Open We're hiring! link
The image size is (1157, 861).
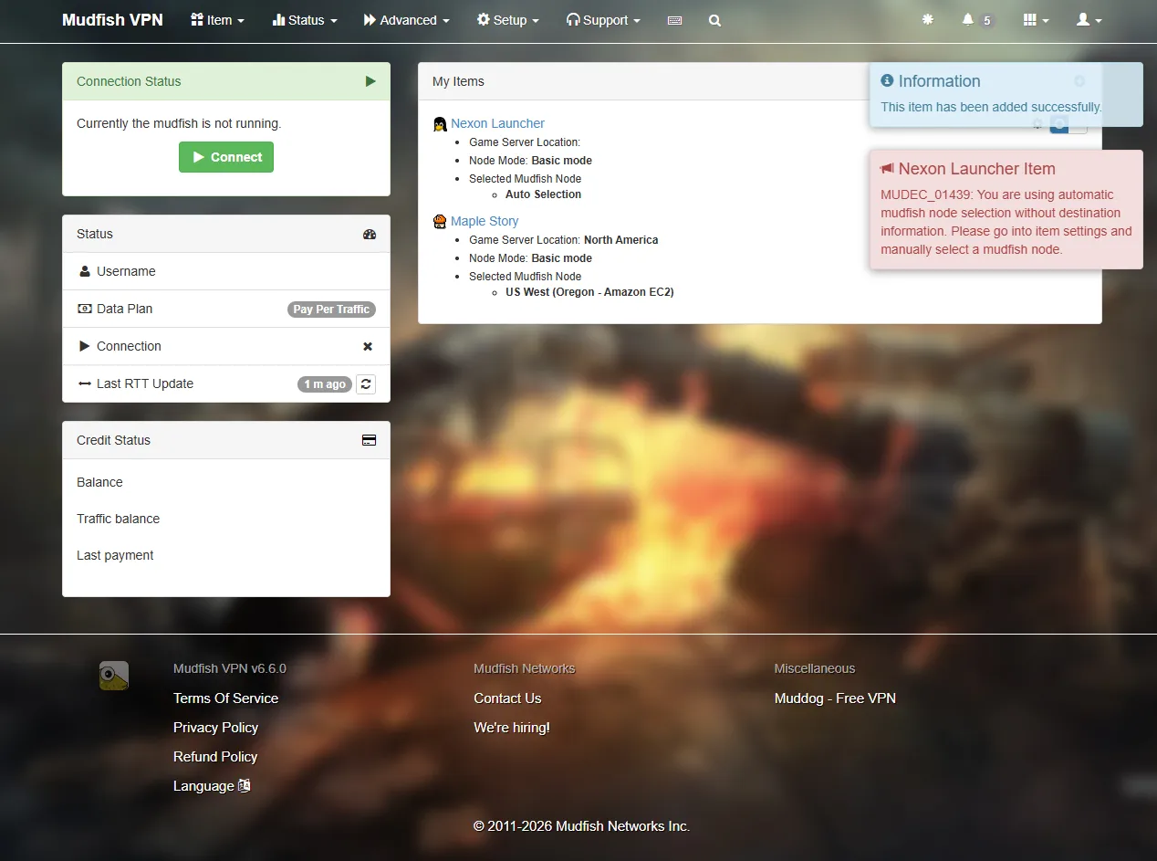pos(512,728)
